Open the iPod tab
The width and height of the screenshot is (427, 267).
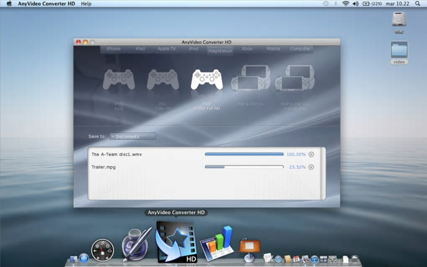[193, 49]
